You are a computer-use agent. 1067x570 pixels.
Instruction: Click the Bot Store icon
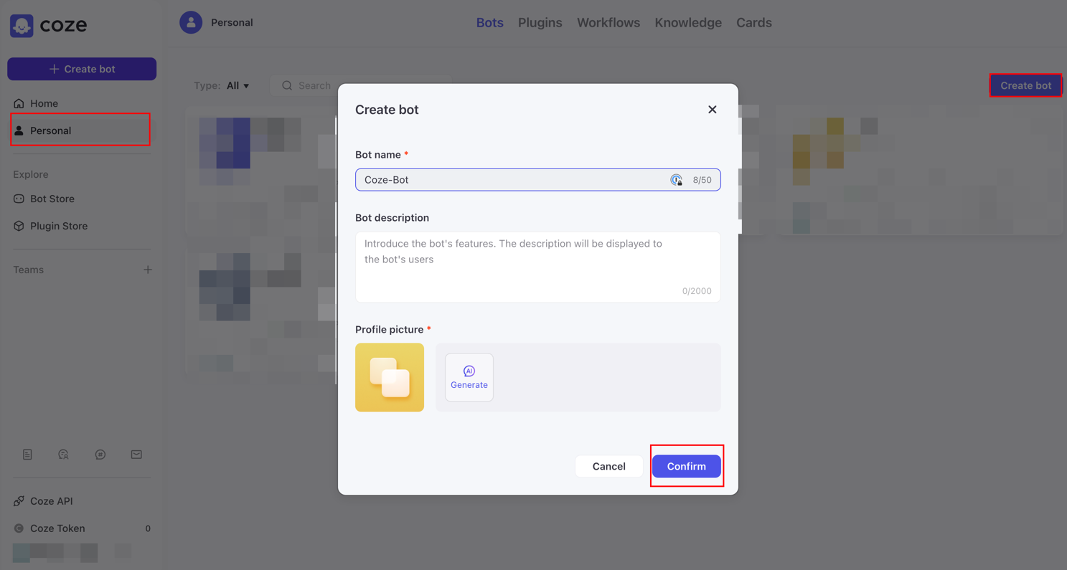coord(19,199)
